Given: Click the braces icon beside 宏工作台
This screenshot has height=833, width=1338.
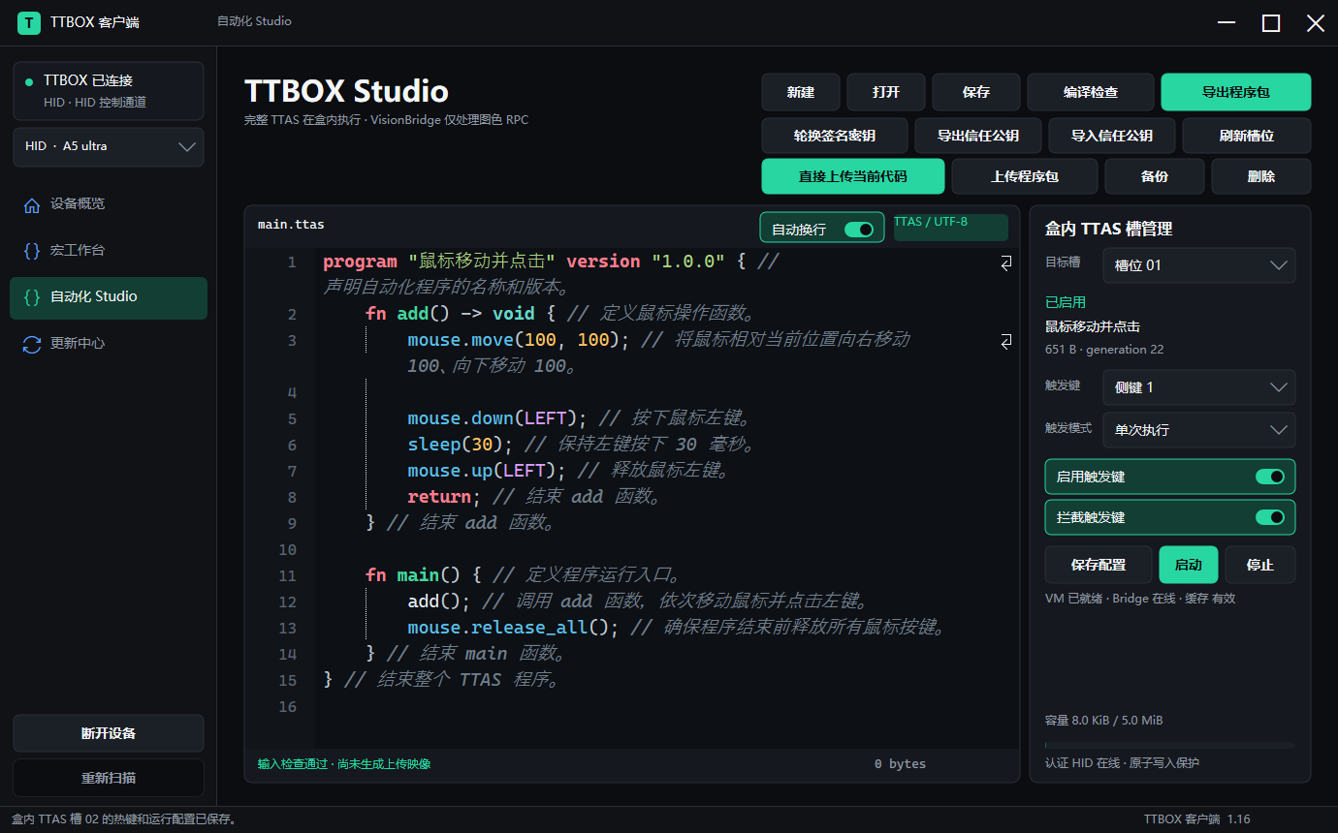Looking at the screenshot, I should tap(32, 251).
